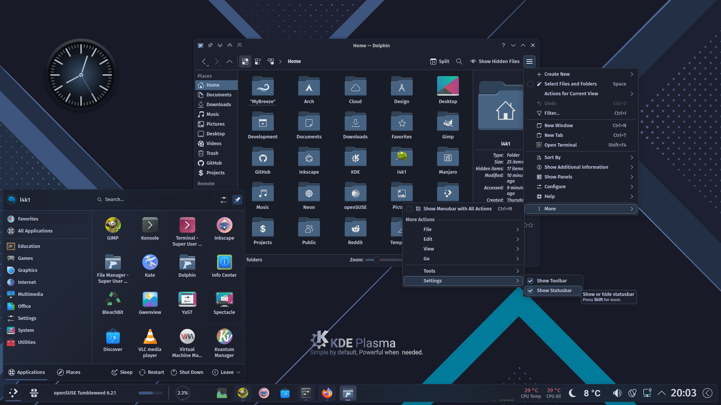Screen dimensions: 721x405
Task: Expand the Create New submenu
Action: coord(581,74)
